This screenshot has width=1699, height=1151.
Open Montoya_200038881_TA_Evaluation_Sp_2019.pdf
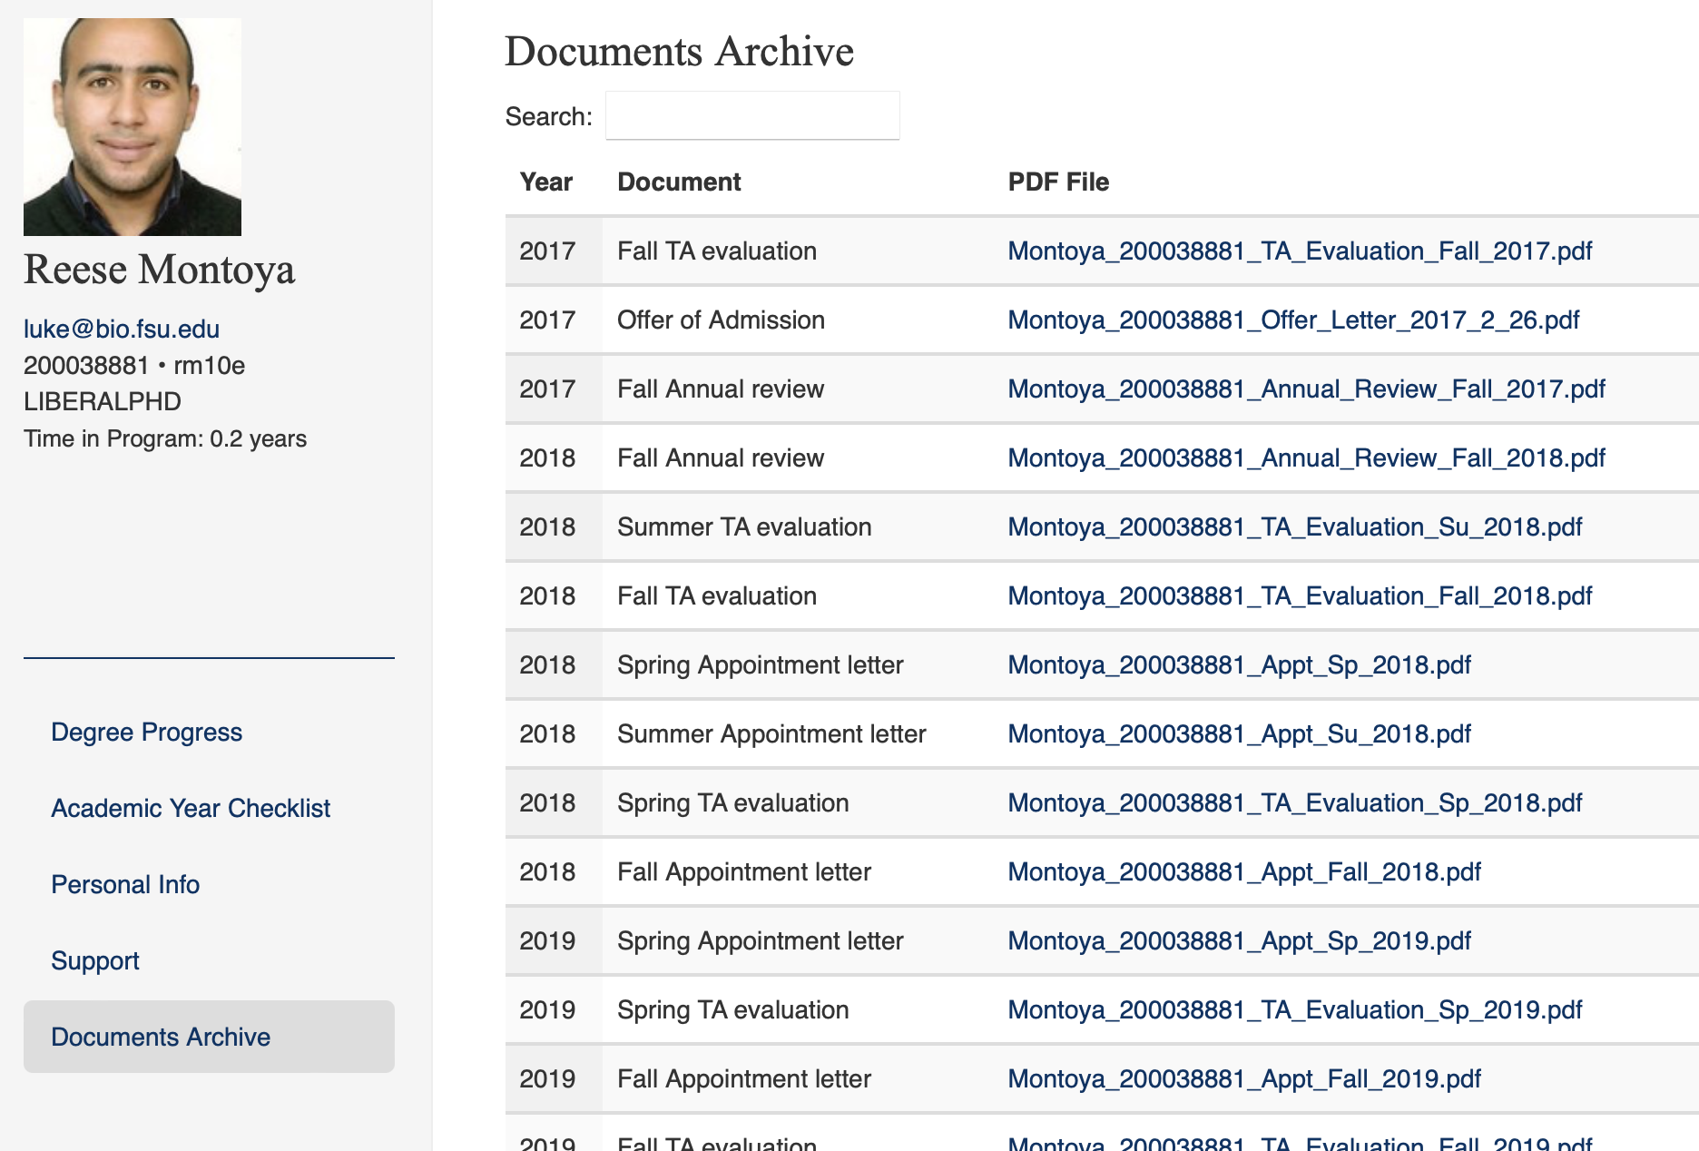coord(1295,1009)
